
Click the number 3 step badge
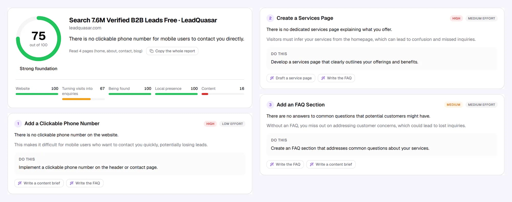270,105
